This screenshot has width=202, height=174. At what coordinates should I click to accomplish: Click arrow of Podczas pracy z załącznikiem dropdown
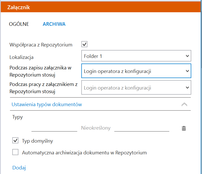point(187,88)
